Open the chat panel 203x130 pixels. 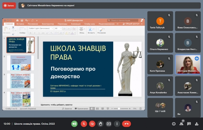point(189,124)
